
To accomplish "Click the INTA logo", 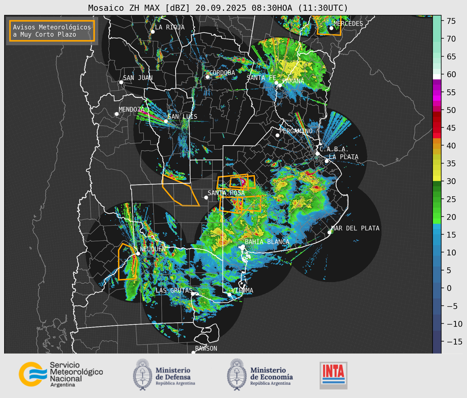I will (333, 375).
